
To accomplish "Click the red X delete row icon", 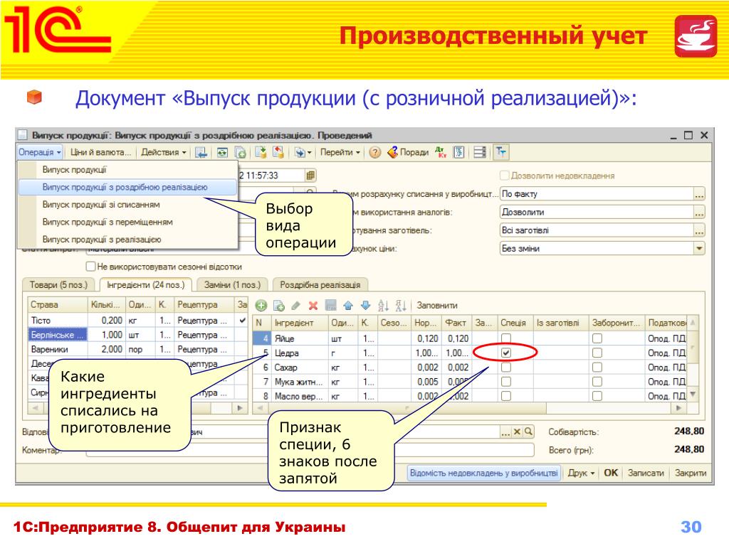I will click(x=313, y=306).
